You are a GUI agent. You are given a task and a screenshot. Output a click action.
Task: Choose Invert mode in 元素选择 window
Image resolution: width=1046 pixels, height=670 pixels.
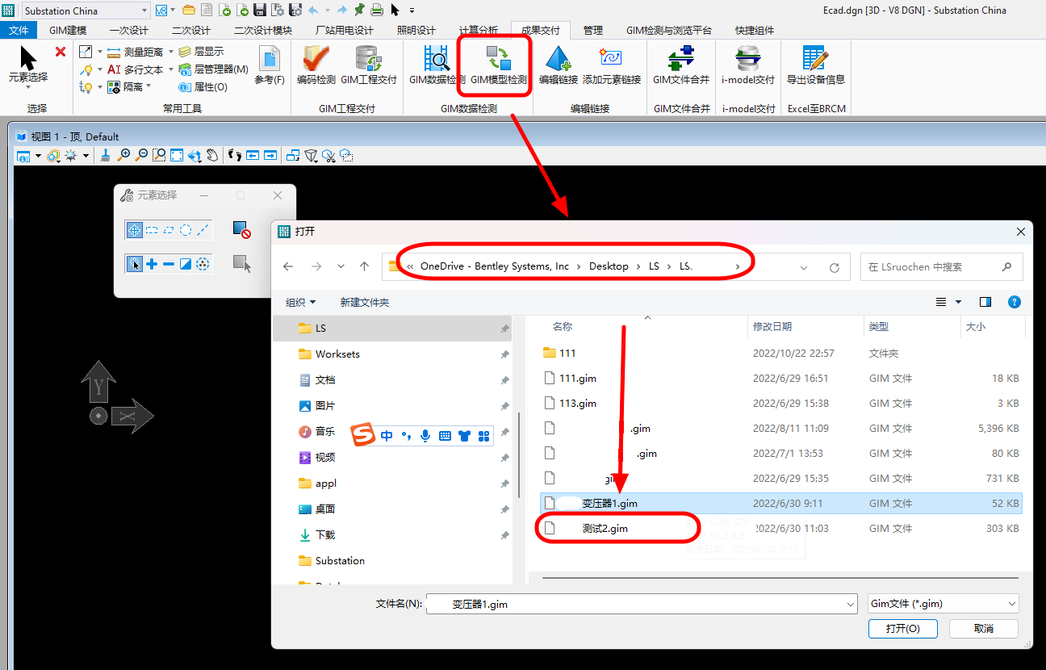click(186, 264)
